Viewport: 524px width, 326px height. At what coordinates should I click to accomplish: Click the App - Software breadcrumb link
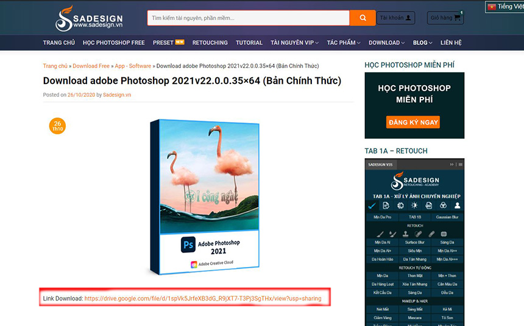coord(133,66)
